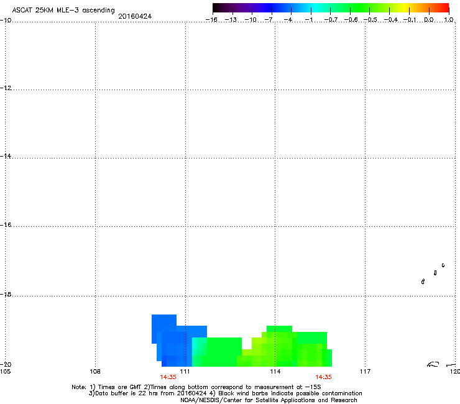Click the color bar label 0.0
Screen dimensions: 460x404
pyautogui.click(x=429, y=20)
